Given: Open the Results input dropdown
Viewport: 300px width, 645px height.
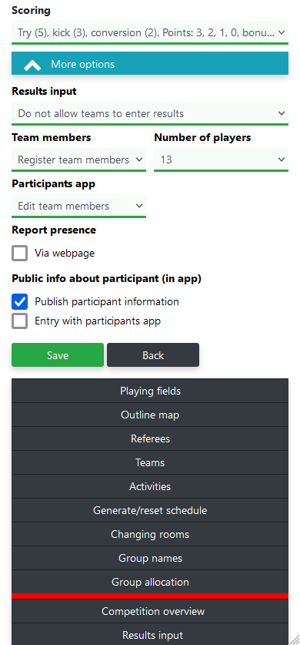Looking at the screenshot, I should [x=150, y=113].
